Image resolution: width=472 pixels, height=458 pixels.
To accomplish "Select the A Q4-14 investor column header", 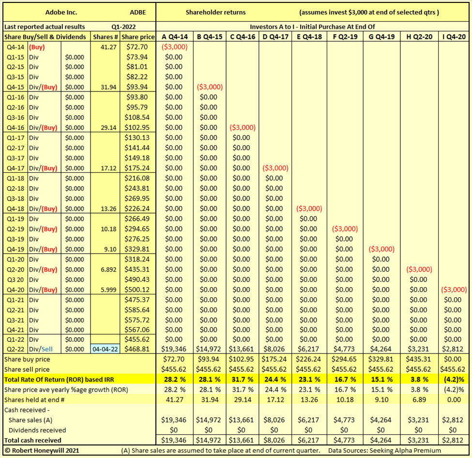I will click(173, 37).
